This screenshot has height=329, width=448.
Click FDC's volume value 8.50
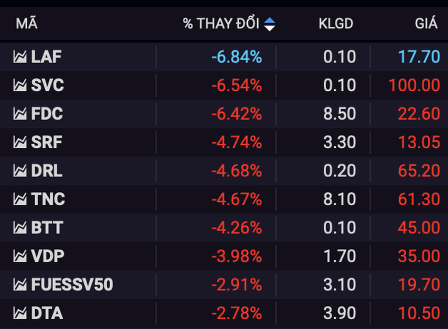pyautogui.click(x=340, y=114)
